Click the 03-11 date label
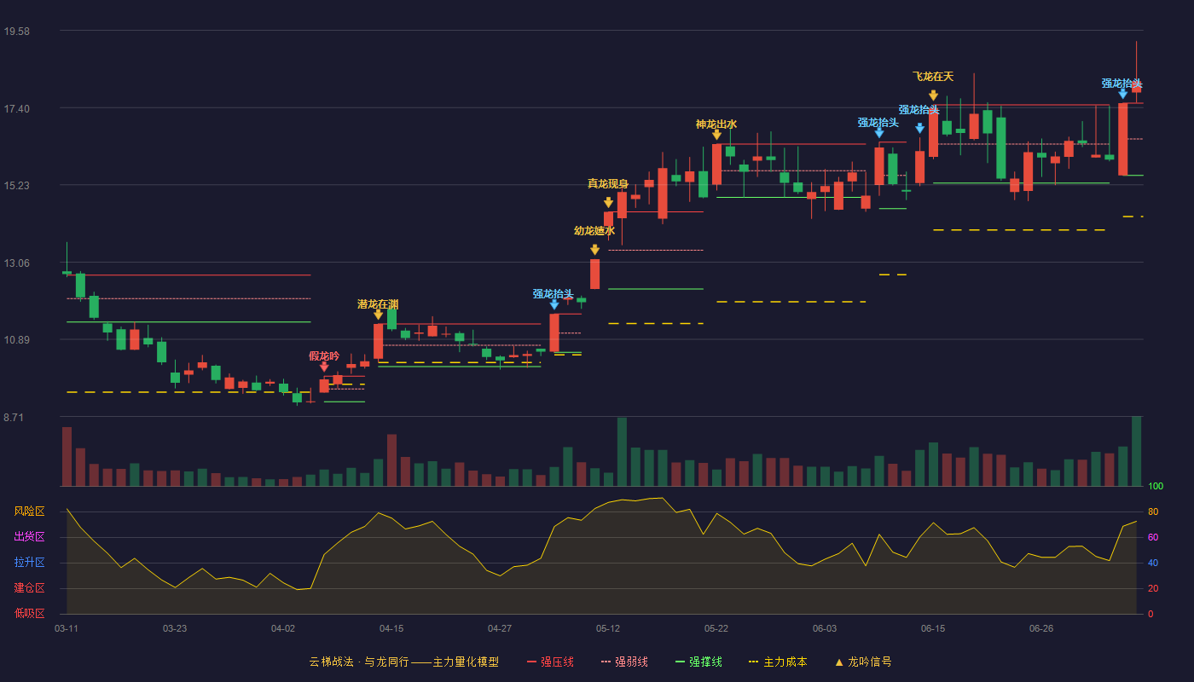The width and height of the screenshot is (1194, 682). pyautogui.click(x=67, y=628)
